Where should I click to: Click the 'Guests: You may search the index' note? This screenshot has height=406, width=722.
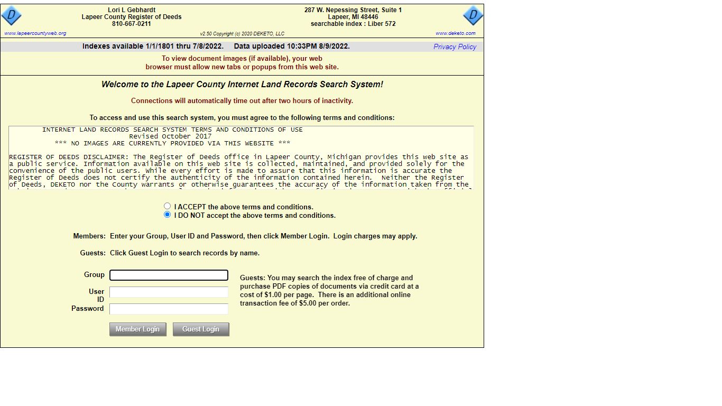[x=329, y=291]
